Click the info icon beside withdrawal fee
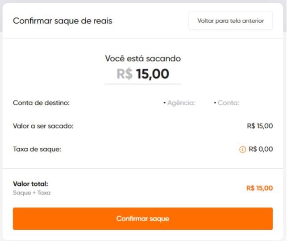This screenshot has height=241, width=287. [x=242, y=150]
